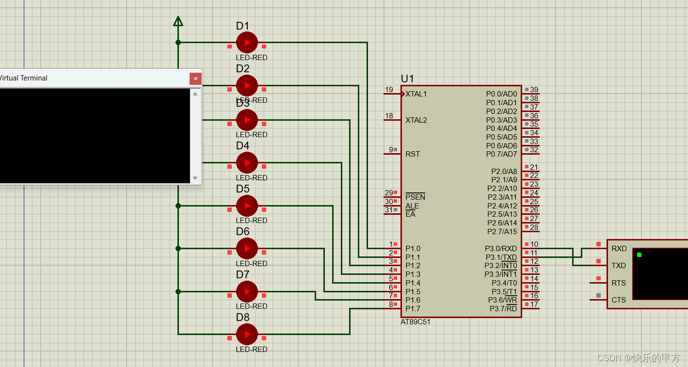The image size is (688, 367).
Task: Select the AT89C51 chip body
Action: 461,201
